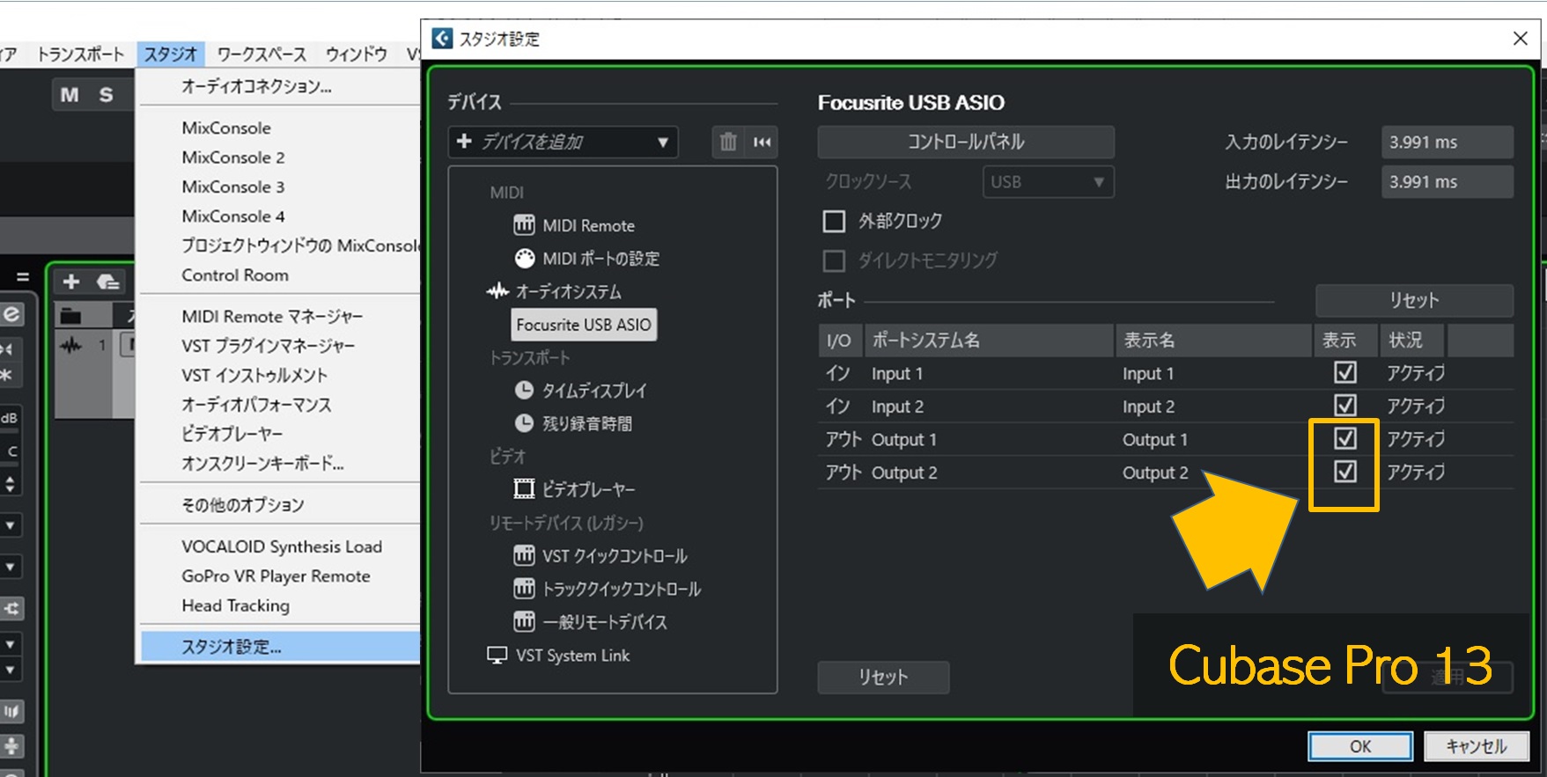
Task: Uncheck visibility for Output 2 port
Action: click(x=1344, y=472)
